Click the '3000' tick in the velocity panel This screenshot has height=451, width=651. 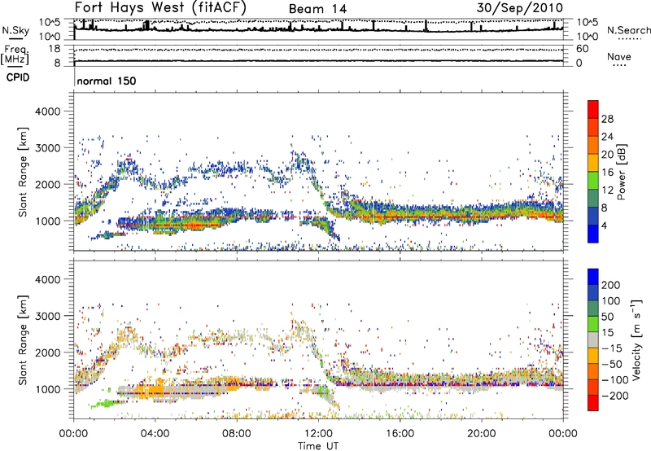click(48, 316)
